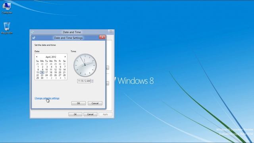Click the April, 2012 month header
The height and width of the screenshot is (143, 254).
pos(51,57)
